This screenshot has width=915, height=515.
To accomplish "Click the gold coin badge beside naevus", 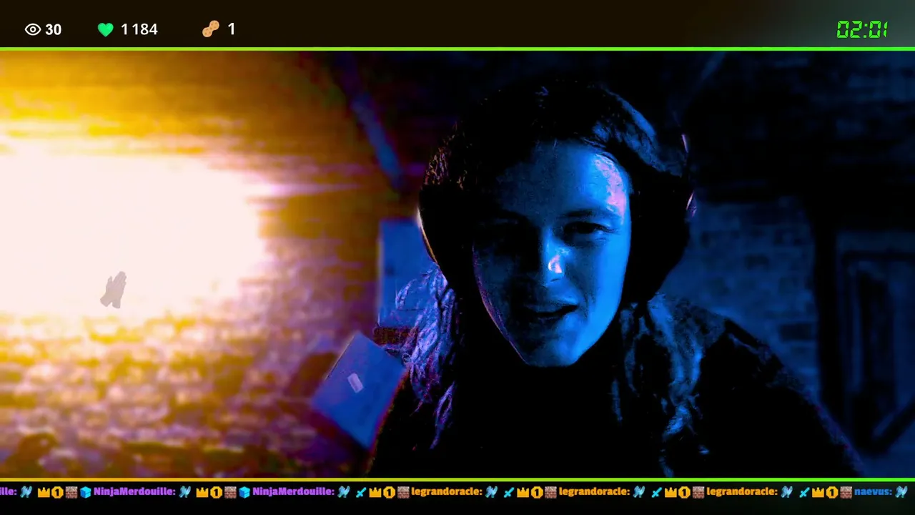I will pos(832,492).
